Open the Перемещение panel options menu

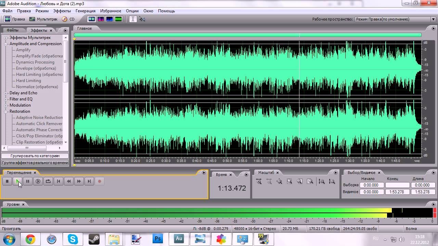tap(204, 173)
